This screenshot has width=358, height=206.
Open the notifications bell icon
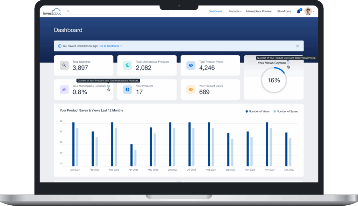tap(299, 12)
